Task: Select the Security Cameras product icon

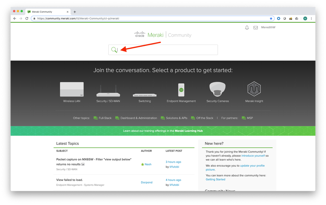Action: (218, 89)
